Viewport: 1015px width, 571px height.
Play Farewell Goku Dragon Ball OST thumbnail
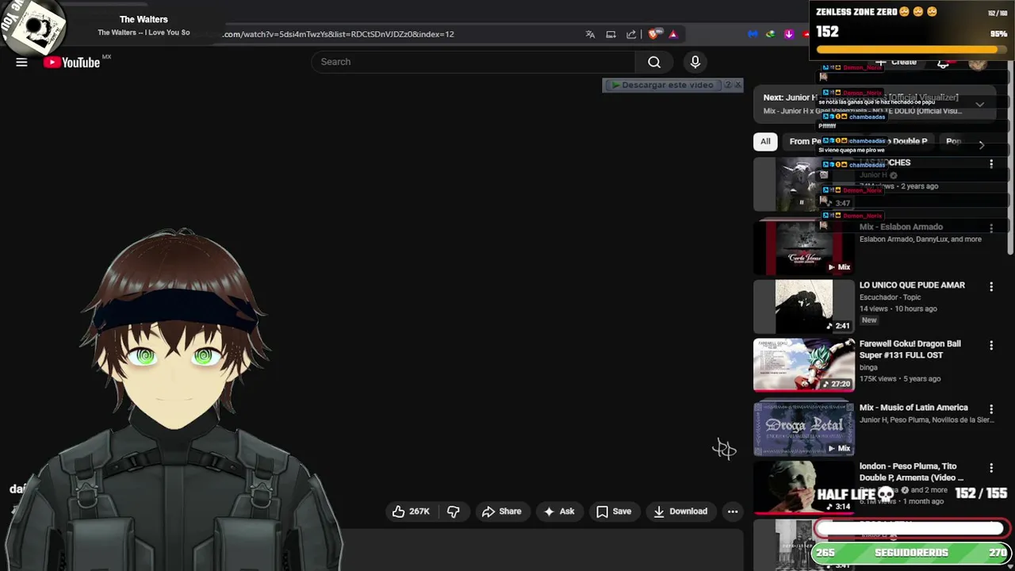(x=804, y=366)
